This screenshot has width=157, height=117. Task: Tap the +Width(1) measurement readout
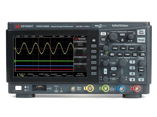pyautogui.click(x=33, y=75)
